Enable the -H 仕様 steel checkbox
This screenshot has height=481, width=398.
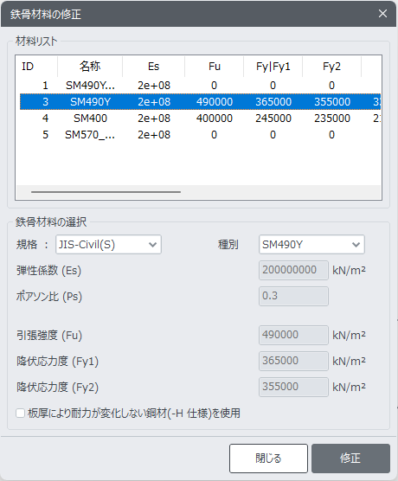coord(21,414)
